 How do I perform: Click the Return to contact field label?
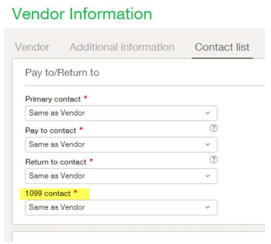pyautogui.click(x=56, y=162)
